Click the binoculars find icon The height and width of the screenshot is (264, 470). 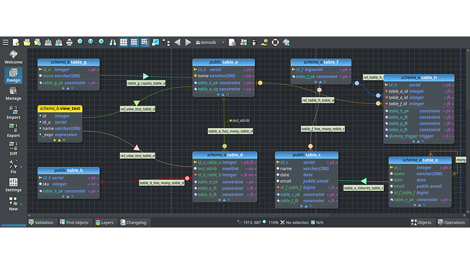coord(113,42)
